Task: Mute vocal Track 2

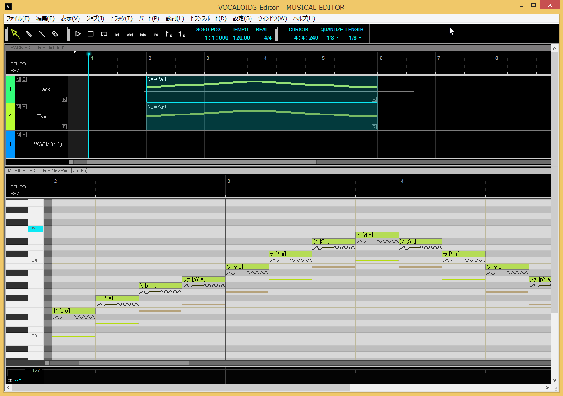Action: click(18, 106)
